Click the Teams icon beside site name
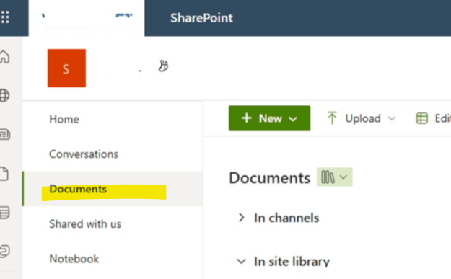Image resolution: width=451 pixels, height=279 pixels. pos(163,66)
